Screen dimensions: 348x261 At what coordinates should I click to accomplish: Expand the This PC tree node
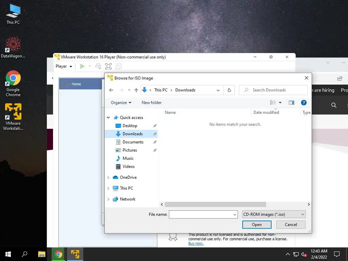(108, 188)
